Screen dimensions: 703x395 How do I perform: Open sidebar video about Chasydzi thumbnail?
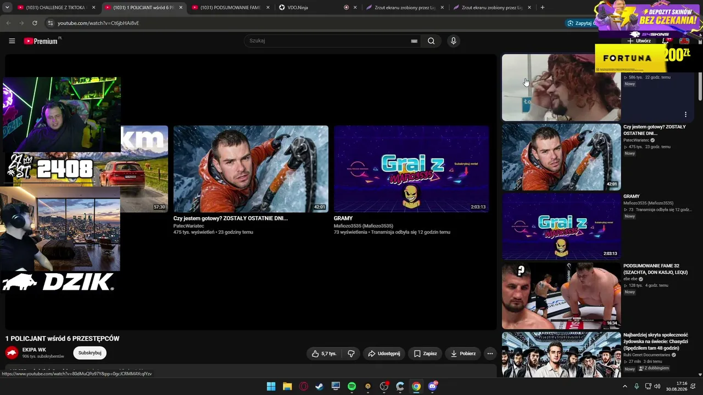pos(561,354)
